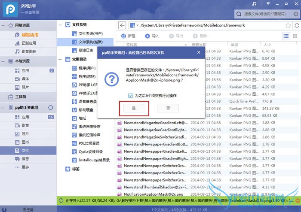The height and width of the screenshot is (212, 301).
Task: Click the 导入 toolbar button
Action: 152,36
